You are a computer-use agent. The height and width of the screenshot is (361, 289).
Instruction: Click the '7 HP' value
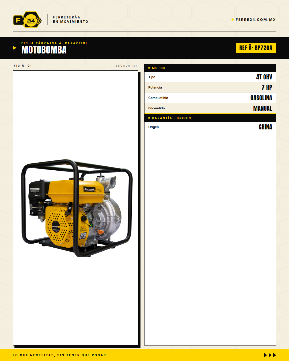click(267, 87)
